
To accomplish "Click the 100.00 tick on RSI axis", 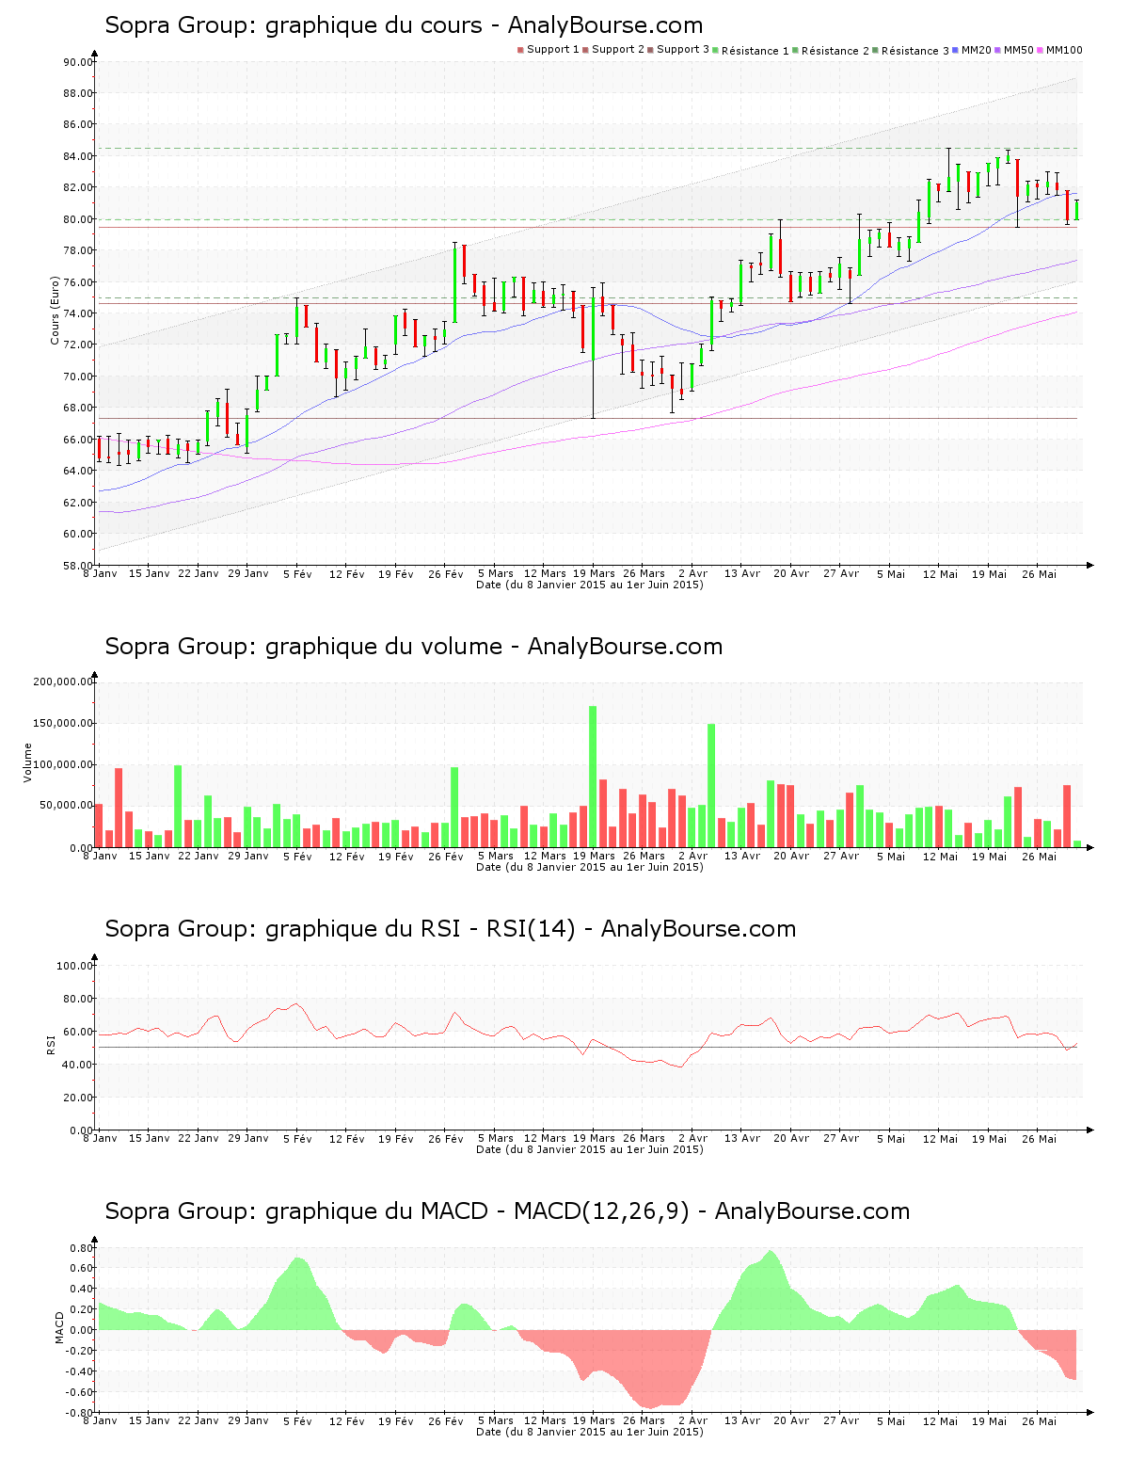I will 75,966.
